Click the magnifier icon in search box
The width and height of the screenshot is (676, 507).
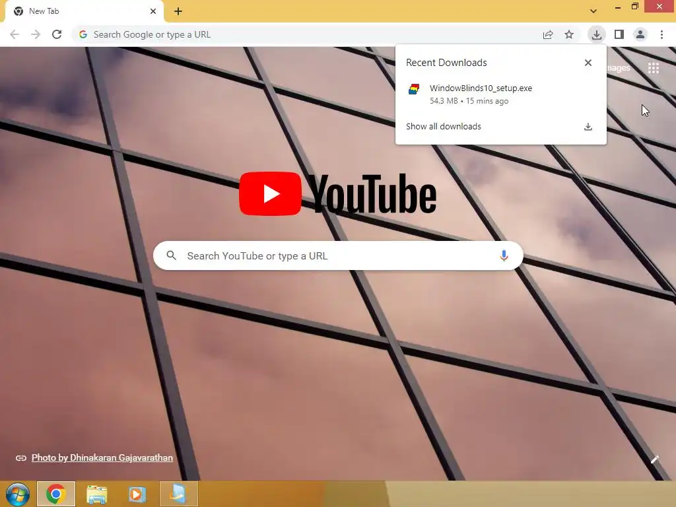171,255
